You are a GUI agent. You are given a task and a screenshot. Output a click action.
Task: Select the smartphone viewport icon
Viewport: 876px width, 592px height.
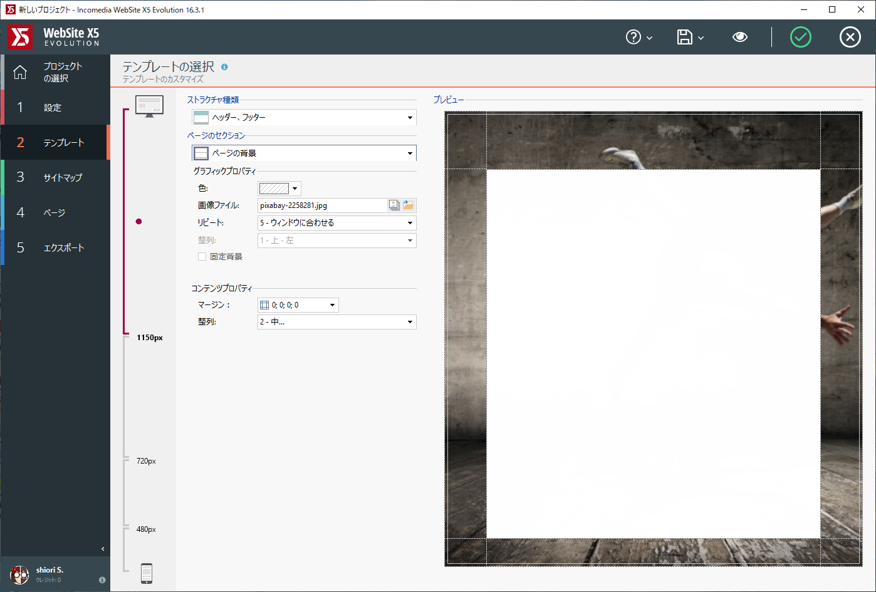pyautogui.click(x=147, y=573)
